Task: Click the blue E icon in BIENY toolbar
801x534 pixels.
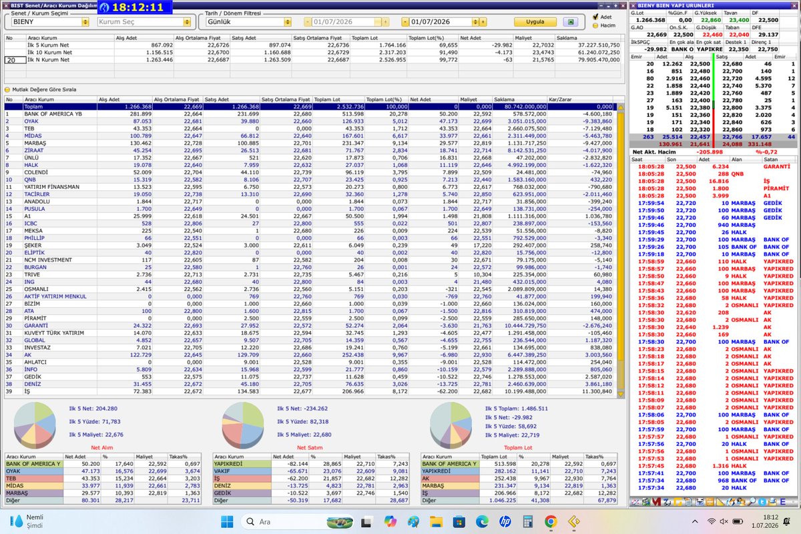Action: 783,501
